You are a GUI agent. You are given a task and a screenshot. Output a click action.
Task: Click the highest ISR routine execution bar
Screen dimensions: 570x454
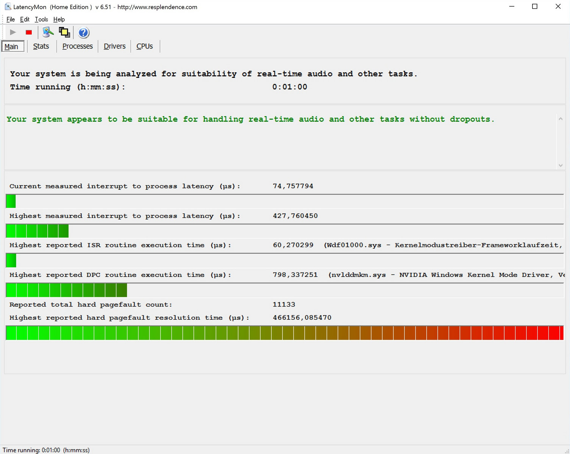point(285,260)
